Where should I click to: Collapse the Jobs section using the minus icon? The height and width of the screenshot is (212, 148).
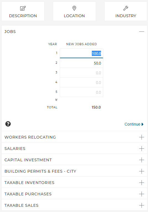pyautogui.click(x=142, y=32)
